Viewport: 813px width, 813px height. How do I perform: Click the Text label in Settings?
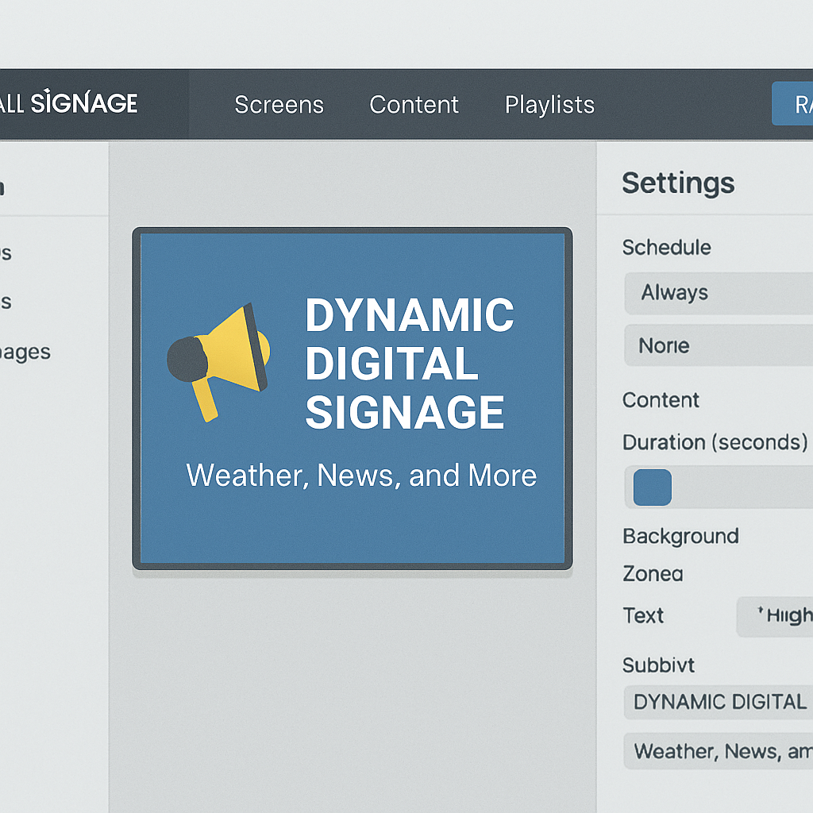[643, 616]
